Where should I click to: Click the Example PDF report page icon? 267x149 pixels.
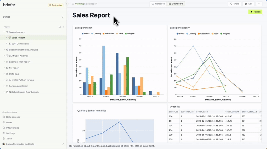[7, 62]
